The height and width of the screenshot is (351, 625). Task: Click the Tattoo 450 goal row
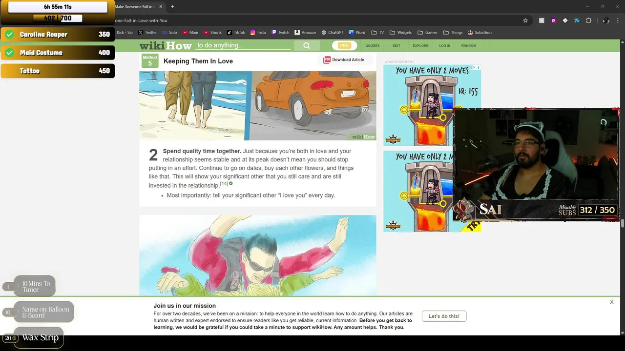pyautogui.click(x=58, y=71)
